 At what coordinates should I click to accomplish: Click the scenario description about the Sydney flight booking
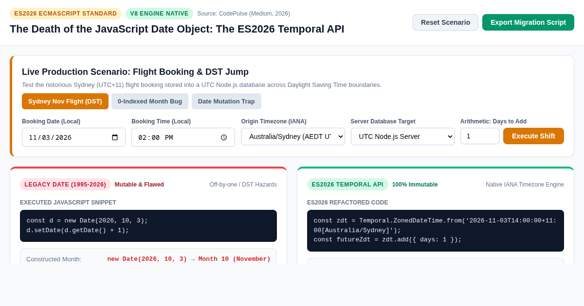(201, 85)
